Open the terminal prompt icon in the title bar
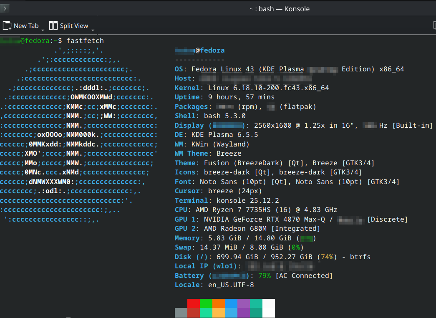The height and width of the screenshot is (318, 436). pos(5,8)
